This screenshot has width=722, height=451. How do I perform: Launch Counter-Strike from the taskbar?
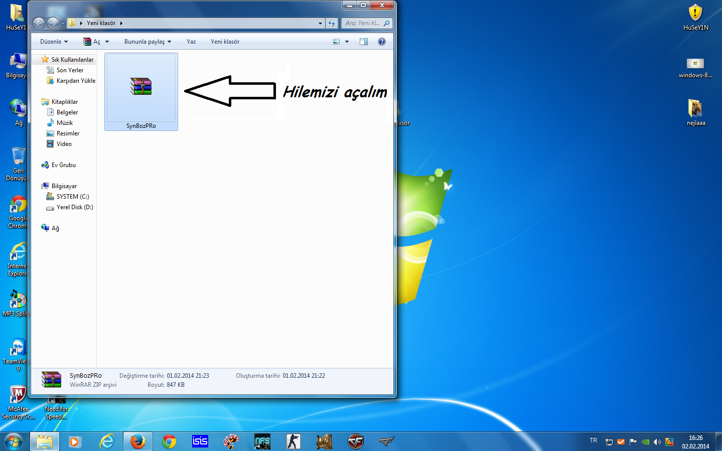coord(294,441)
